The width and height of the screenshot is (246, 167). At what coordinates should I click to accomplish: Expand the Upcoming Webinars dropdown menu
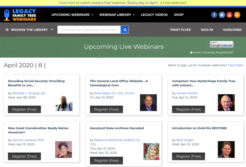pyautogui.click(x=72, y=15)
